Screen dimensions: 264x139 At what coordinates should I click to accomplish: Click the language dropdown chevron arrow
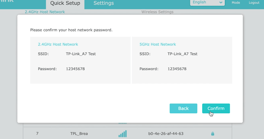tap(220, 3)
